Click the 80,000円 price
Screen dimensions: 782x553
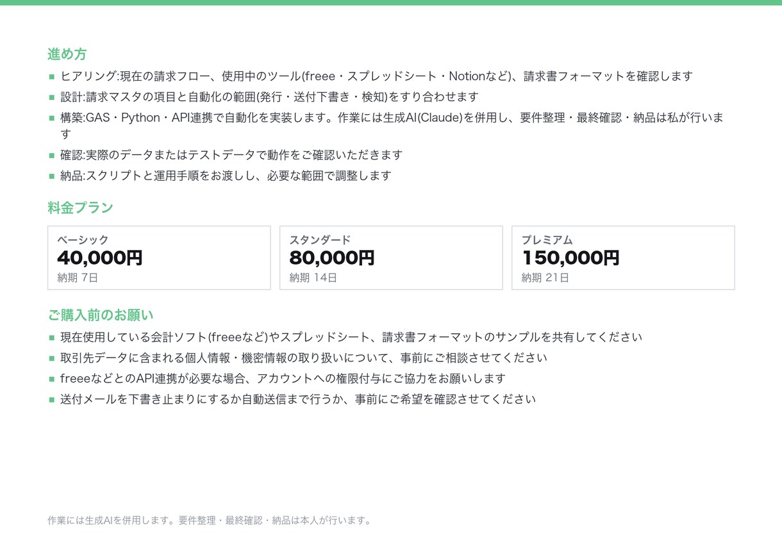(332, 258)
